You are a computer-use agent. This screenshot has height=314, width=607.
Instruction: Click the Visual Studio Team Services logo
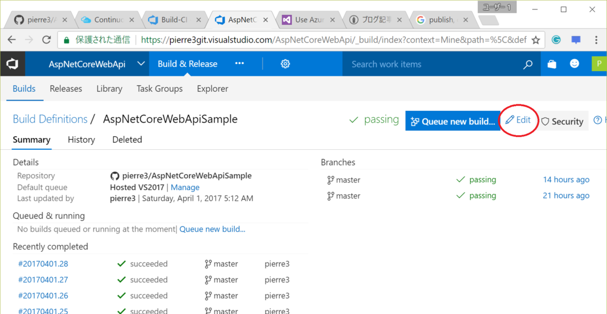(x=12, y=64)
